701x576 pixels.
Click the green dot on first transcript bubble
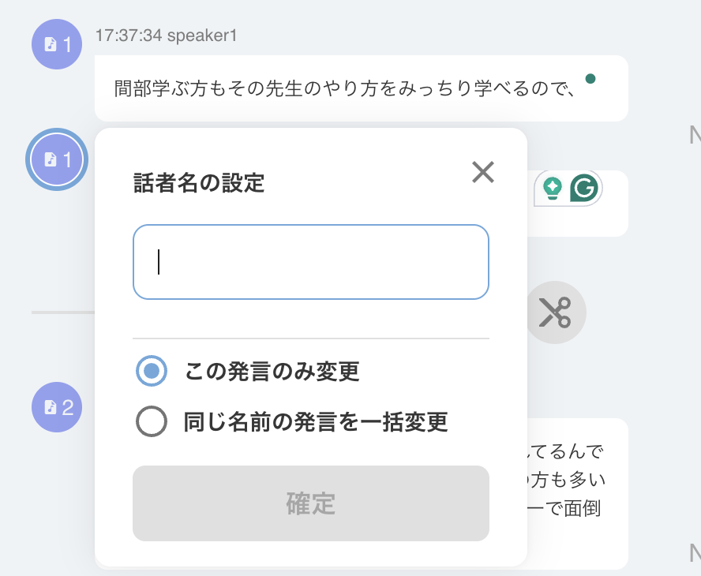click(x=590, y=79)
